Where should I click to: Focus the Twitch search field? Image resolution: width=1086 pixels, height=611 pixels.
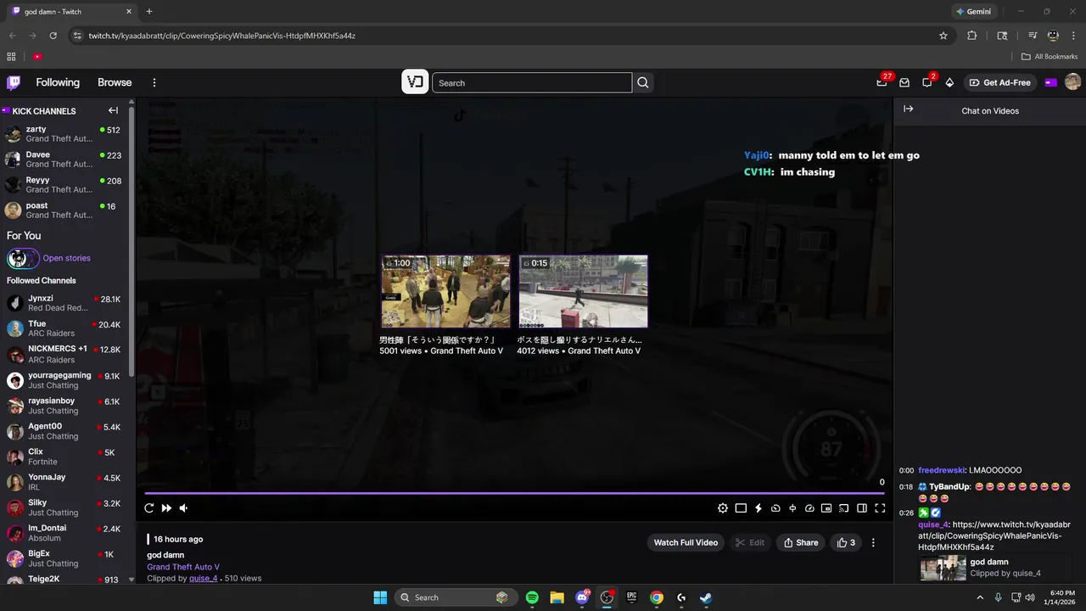[532, 82]
